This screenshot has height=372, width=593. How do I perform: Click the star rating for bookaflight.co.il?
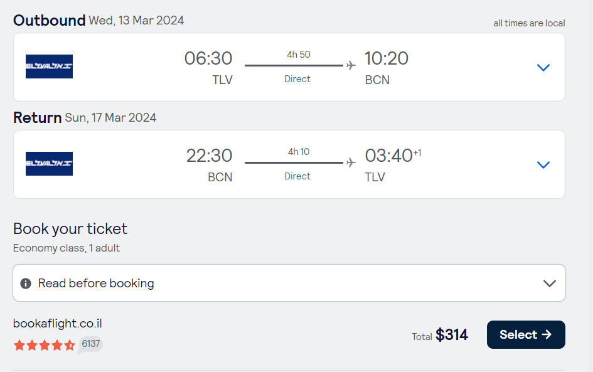45,345
